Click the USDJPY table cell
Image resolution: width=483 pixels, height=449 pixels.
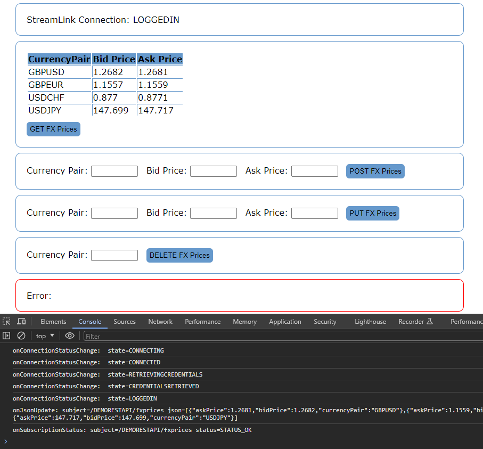pyautogui.click(x=60, y=110)
